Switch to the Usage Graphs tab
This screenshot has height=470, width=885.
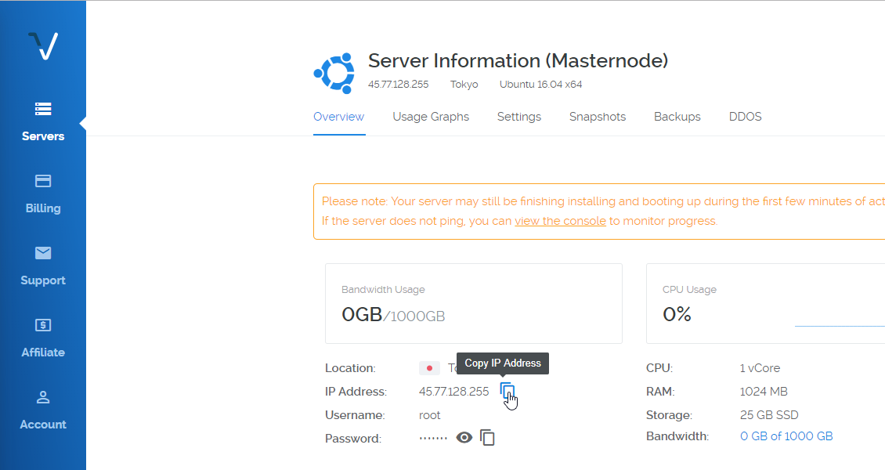coord(431,117)
